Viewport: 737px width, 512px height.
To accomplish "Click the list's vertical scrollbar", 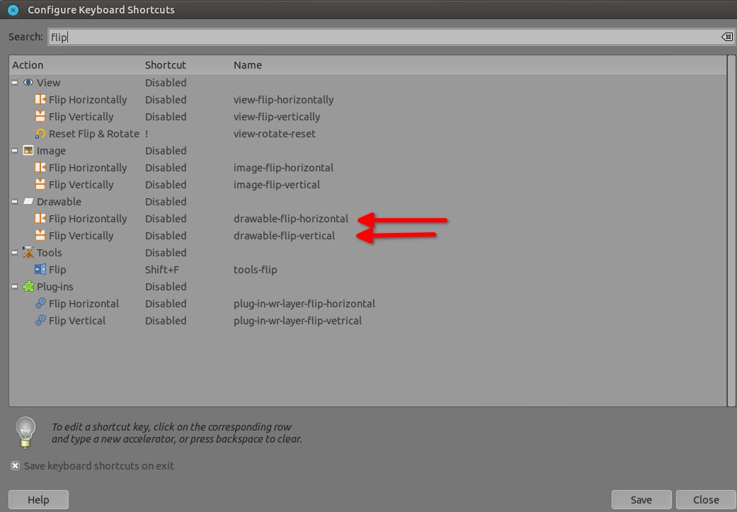I will (731, 230).
